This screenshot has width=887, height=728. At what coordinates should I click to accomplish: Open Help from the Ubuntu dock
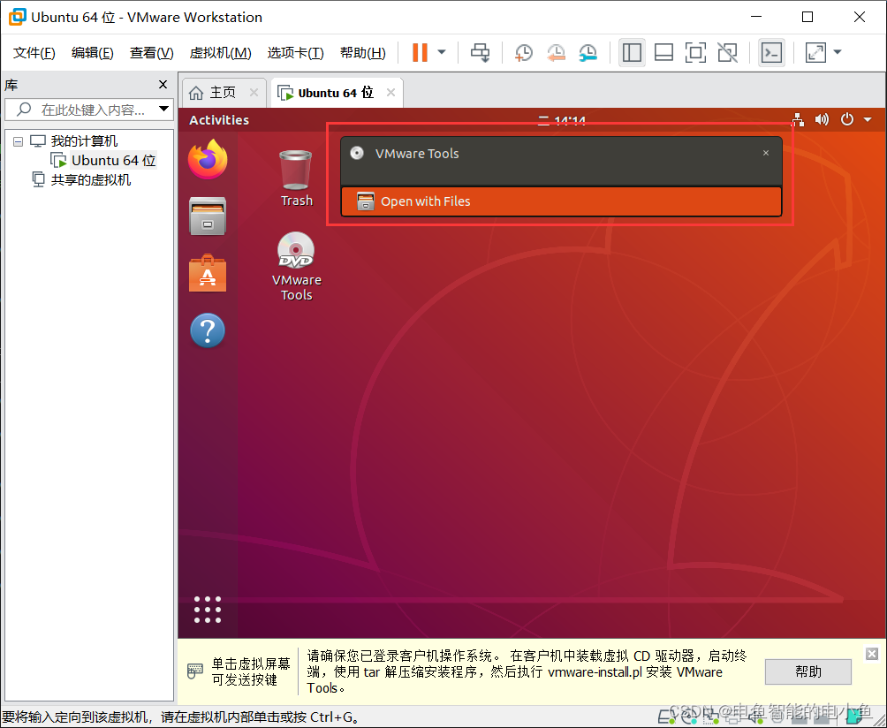click(x=208, y=330)
